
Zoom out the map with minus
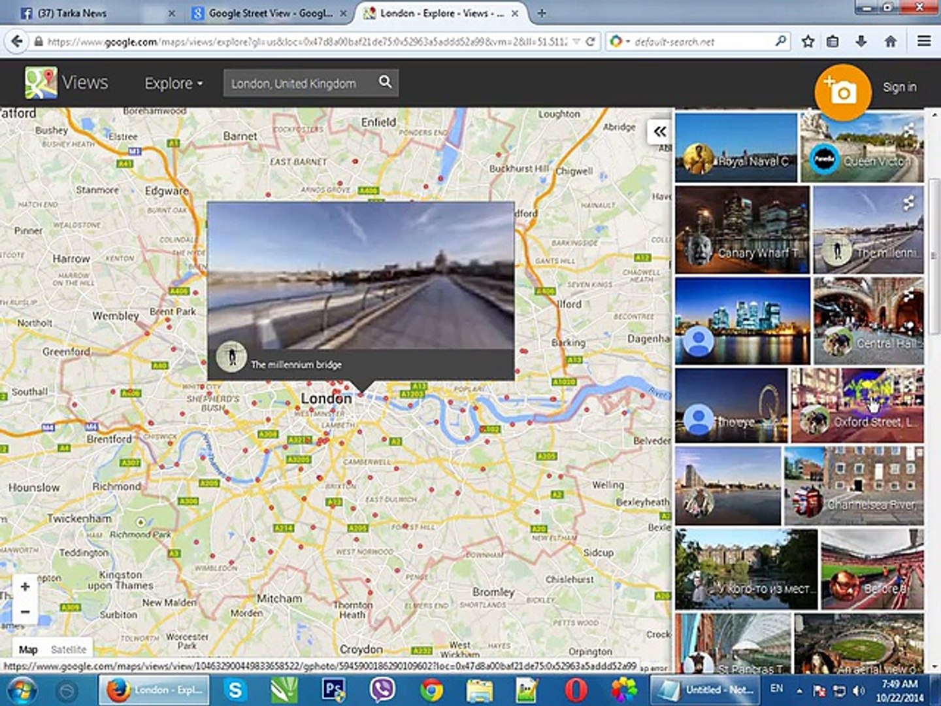click(25, 612)
